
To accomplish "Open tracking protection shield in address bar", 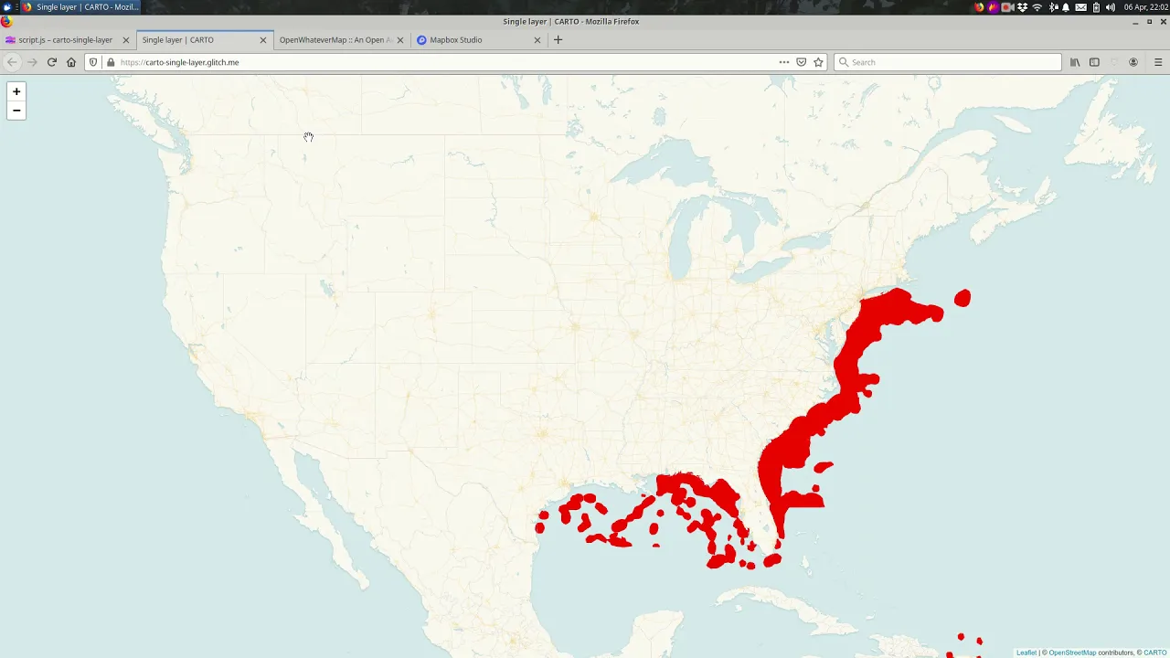I will 93,62.
